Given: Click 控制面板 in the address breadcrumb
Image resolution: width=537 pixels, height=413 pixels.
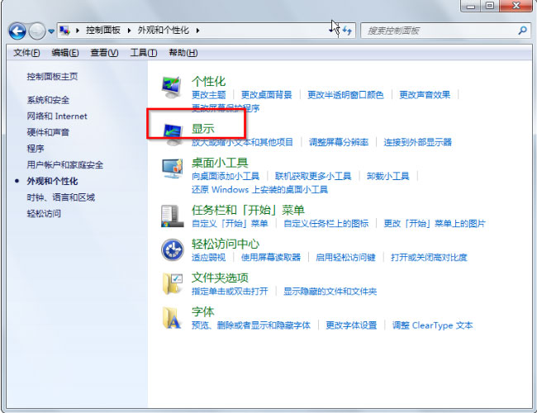Looking at the screenshot, I should pyautogui.click(x=103, y=31).
